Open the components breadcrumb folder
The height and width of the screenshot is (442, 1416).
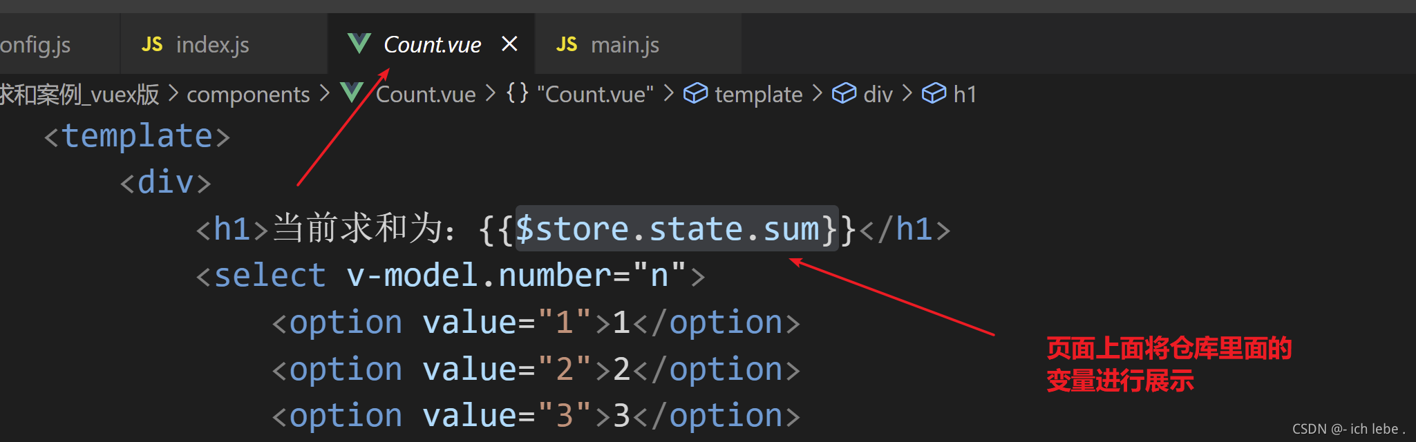coord(248,94)
